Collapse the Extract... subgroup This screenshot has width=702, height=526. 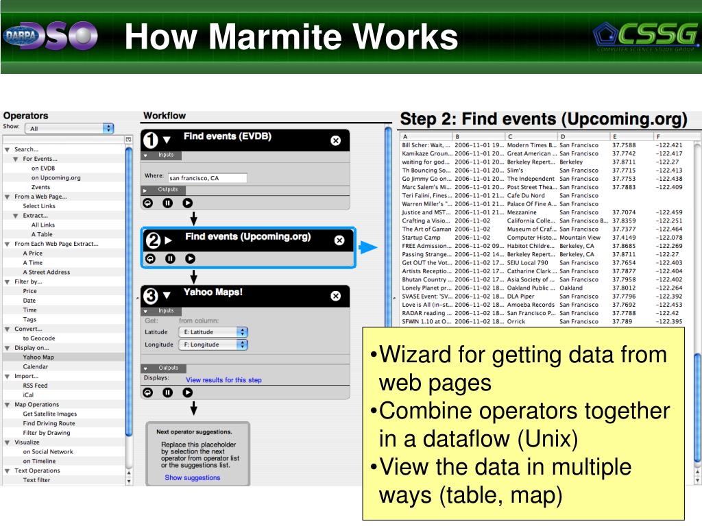pos(16,216)
